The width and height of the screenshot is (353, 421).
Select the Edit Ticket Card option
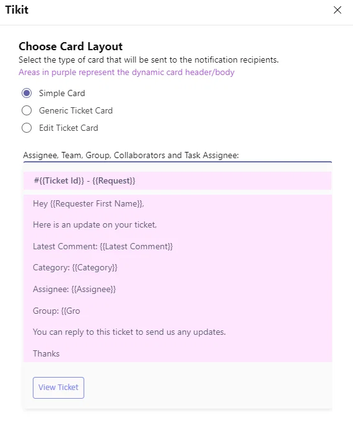point(27,128)
